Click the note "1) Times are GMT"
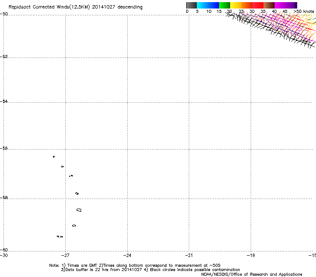 79,265
